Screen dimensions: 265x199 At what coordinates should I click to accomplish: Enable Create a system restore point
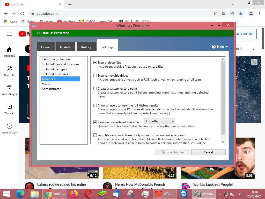coord(95,89)
